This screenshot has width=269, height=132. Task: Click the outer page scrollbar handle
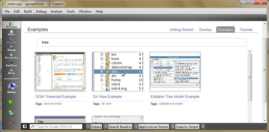[x=265, y=70]
